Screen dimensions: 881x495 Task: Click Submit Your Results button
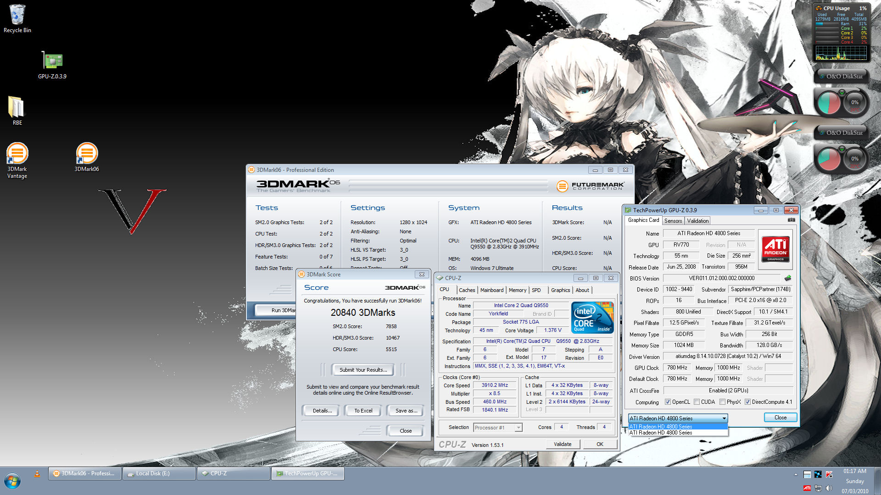tap(363, 370)
